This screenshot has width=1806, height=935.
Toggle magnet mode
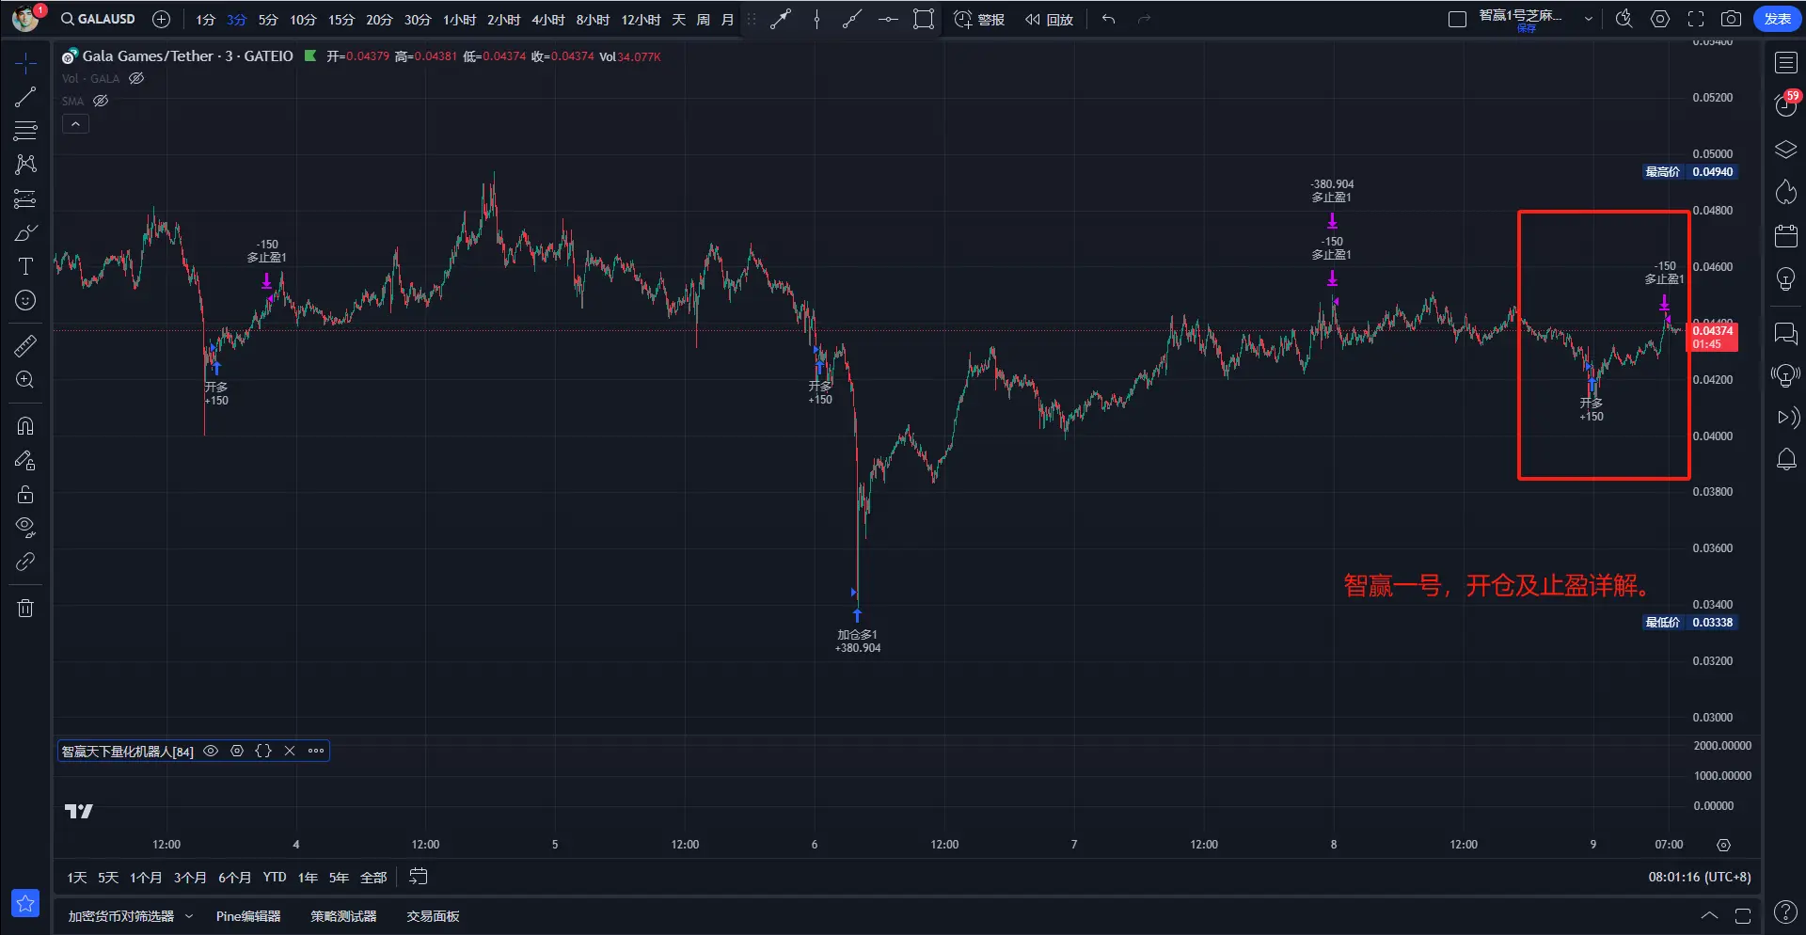click(25, 426)
